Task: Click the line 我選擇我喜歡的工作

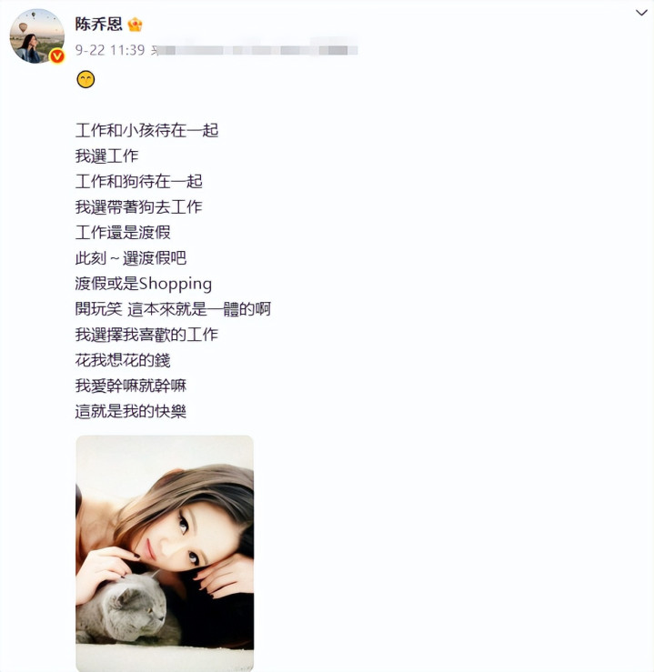Action: point(147,335)
